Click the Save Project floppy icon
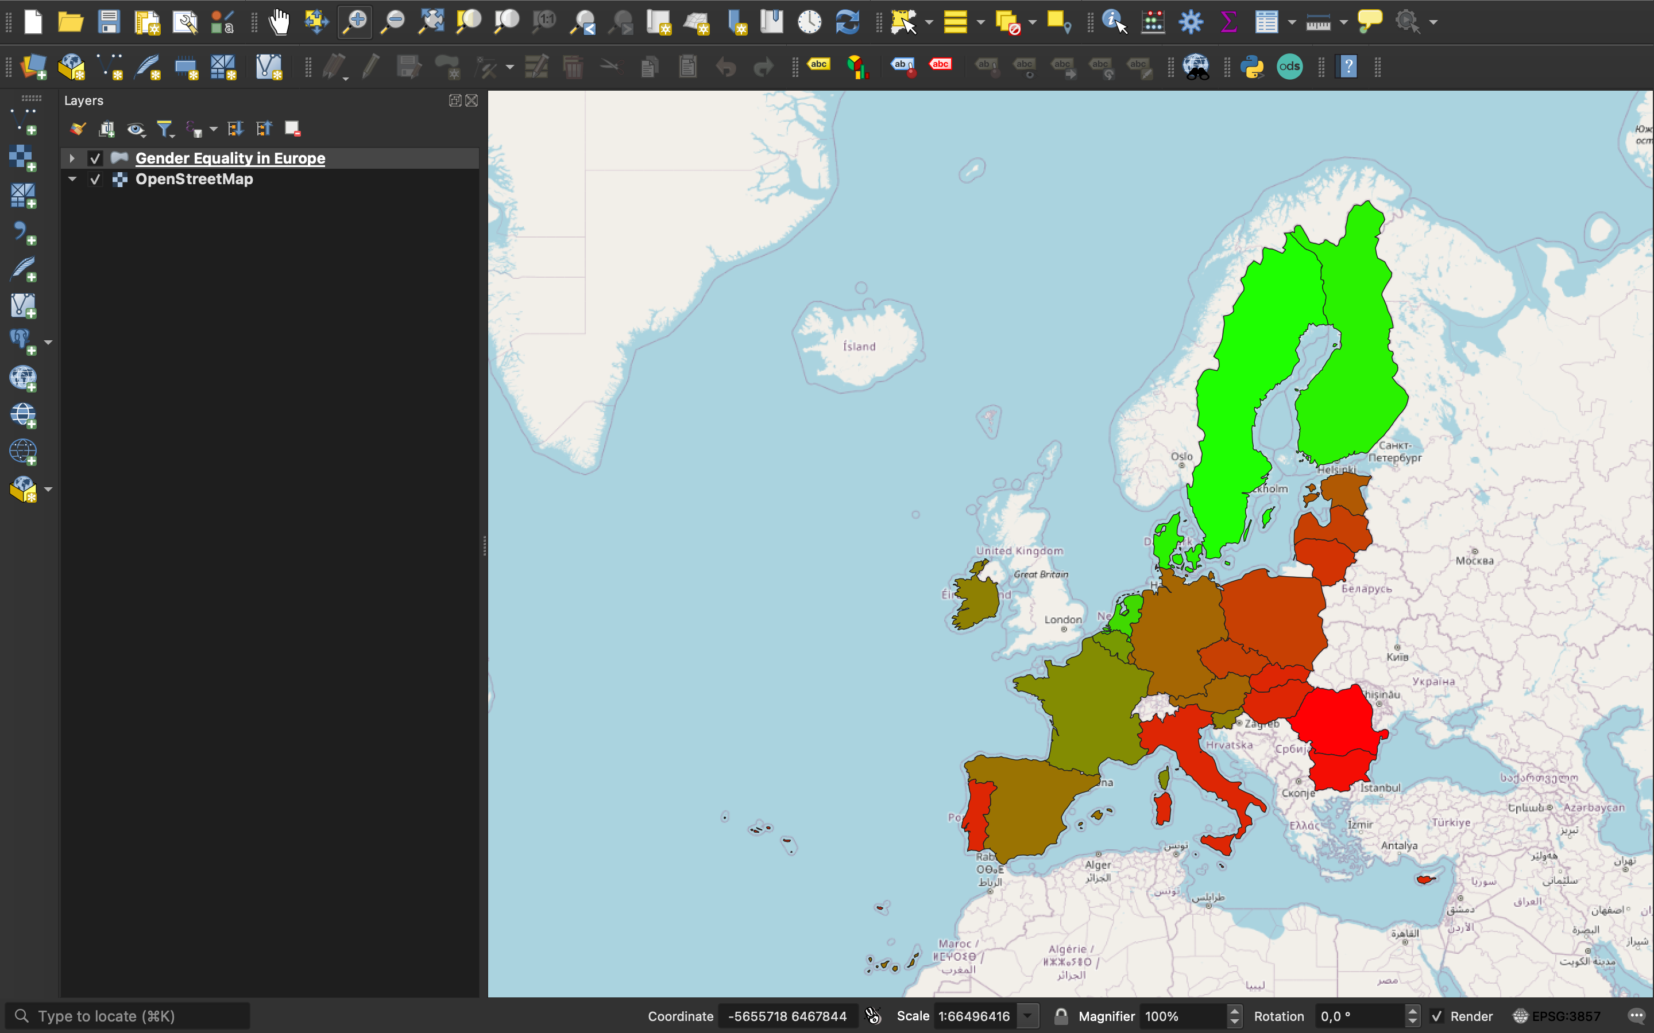Screen dimensions: 1654x1033 pyautogui.click(x=109, y=22)
